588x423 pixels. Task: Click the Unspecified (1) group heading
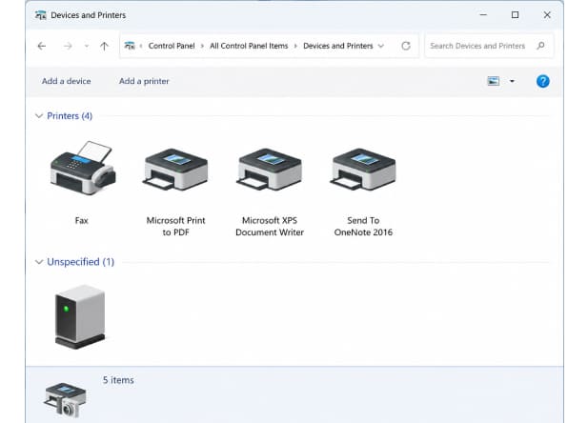pos(81,262)
